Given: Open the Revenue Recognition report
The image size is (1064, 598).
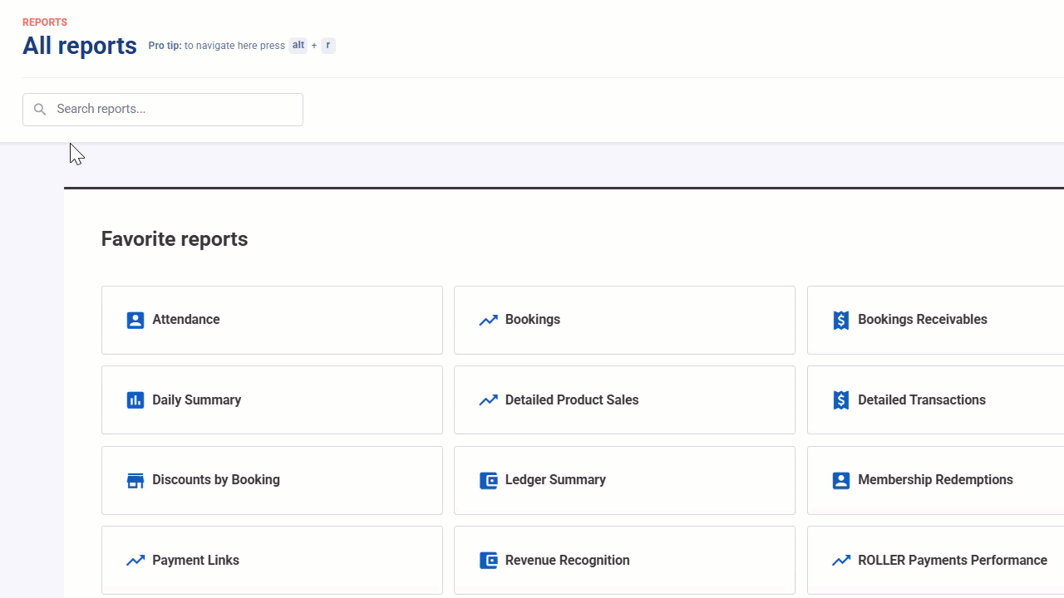Looking at the screenshot, I should pyautogui.click(x=624, y=561).
